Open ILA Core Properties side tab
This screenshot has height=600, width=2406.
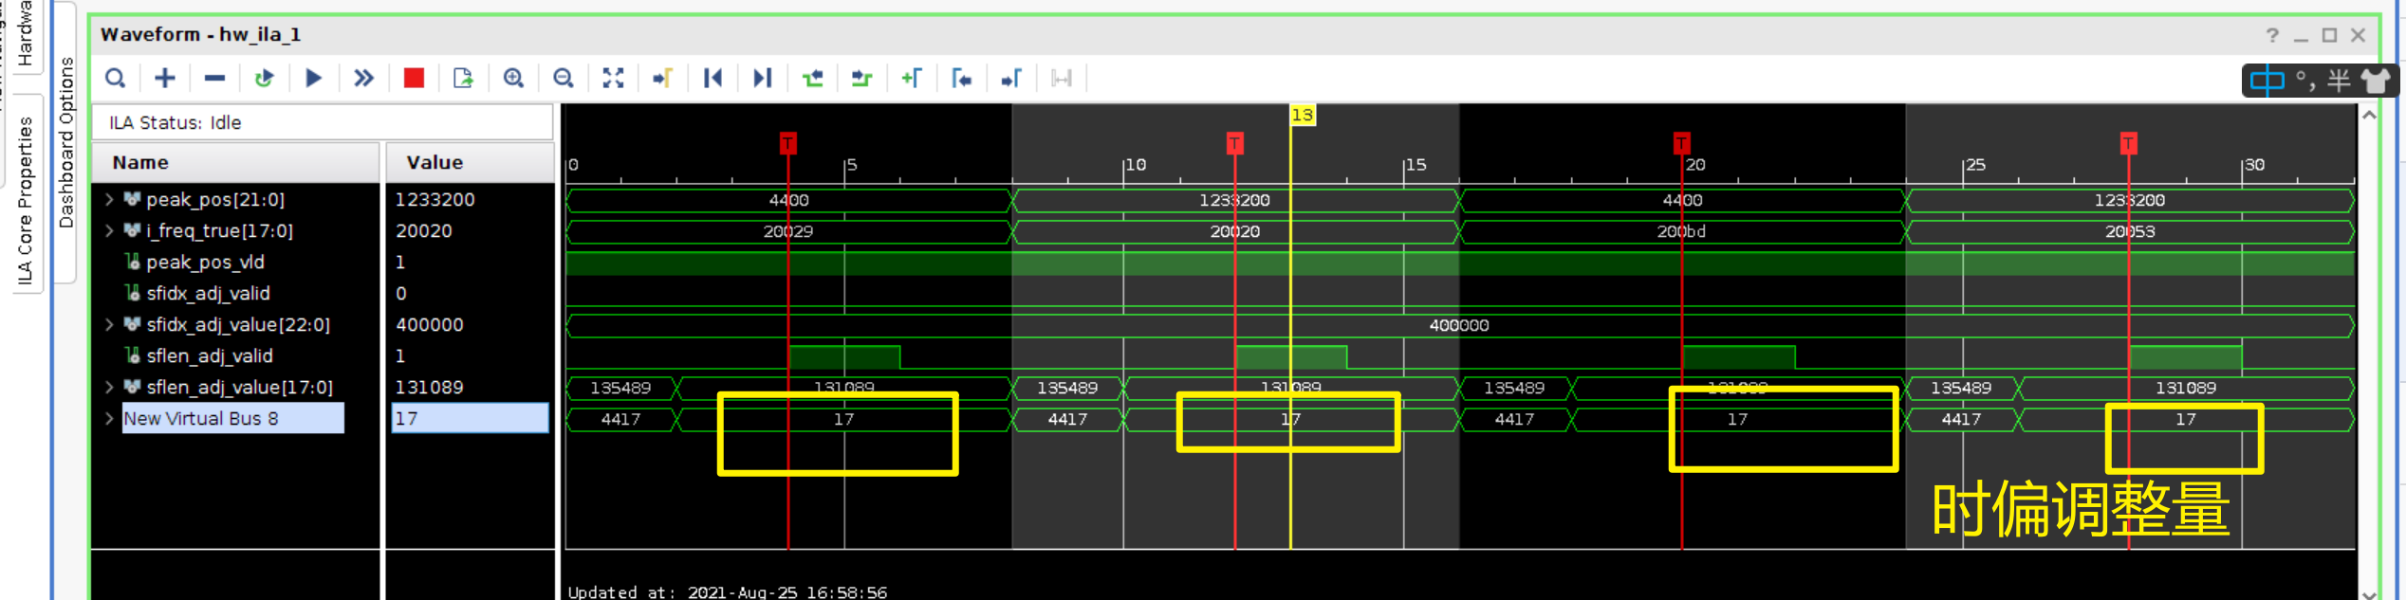click(26, 201)
